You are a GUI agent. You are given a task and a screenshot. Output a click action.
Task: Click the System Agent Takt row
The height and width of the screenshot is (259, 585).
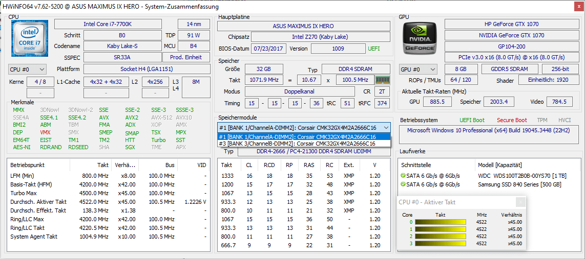[108, 237]
